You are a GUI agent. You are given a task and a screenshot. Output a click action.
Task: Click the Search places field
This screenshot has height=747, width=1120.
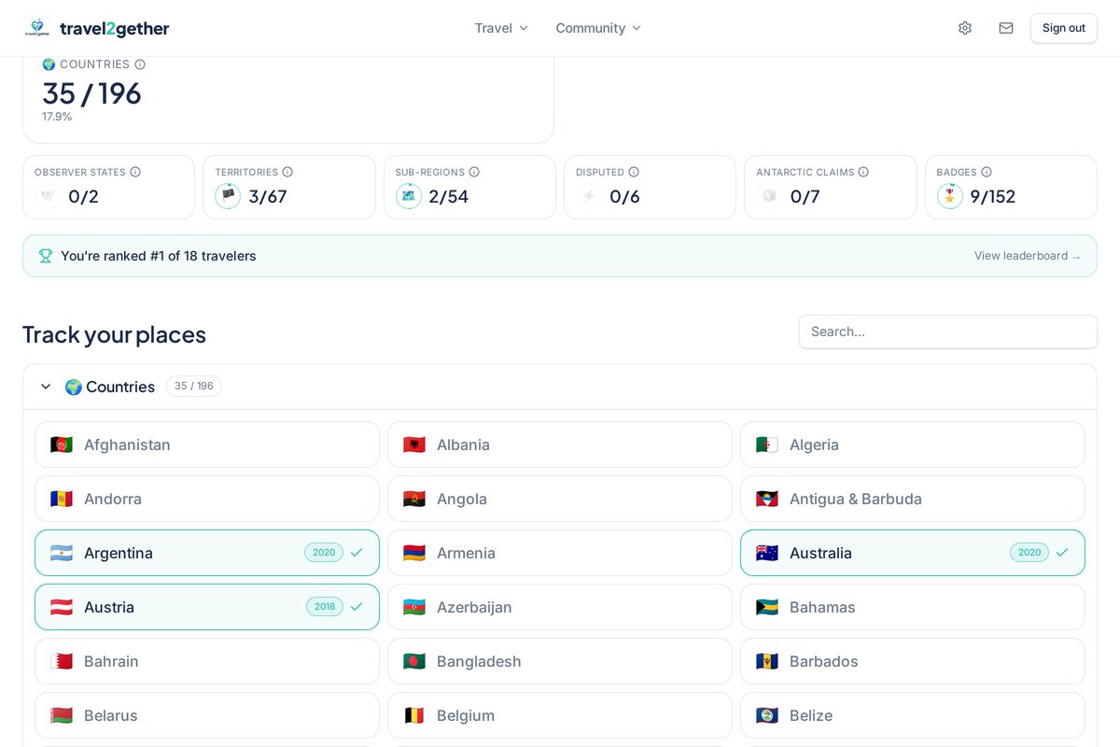point(948,331)
